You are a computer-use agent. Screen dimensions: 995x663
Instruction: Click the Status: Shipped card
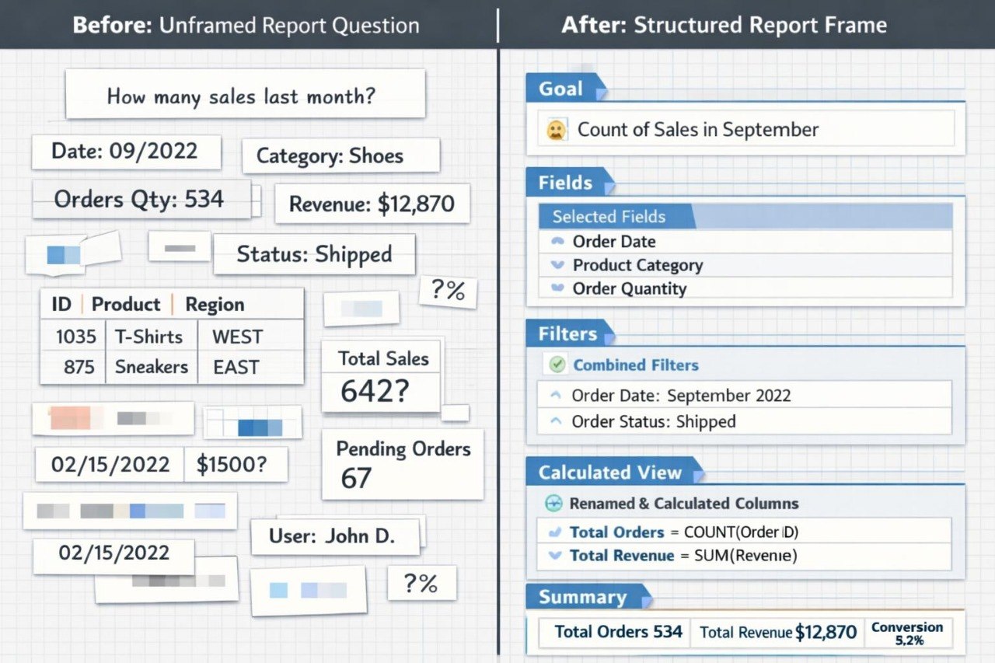pyautogui.click(x=314, y=254)
